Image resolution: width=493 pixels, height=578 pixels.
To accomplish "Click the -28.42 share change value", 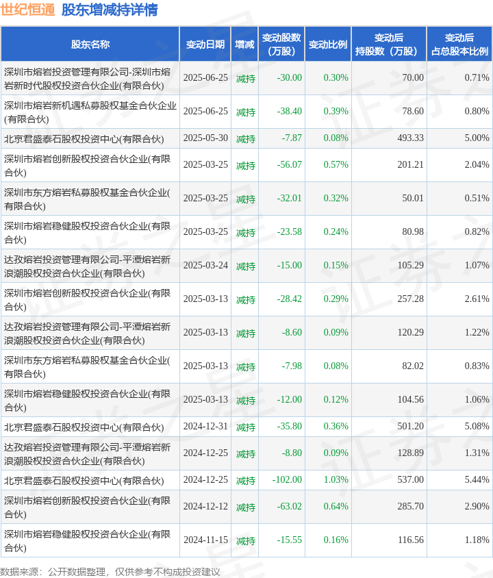I will tap(289, 299).
